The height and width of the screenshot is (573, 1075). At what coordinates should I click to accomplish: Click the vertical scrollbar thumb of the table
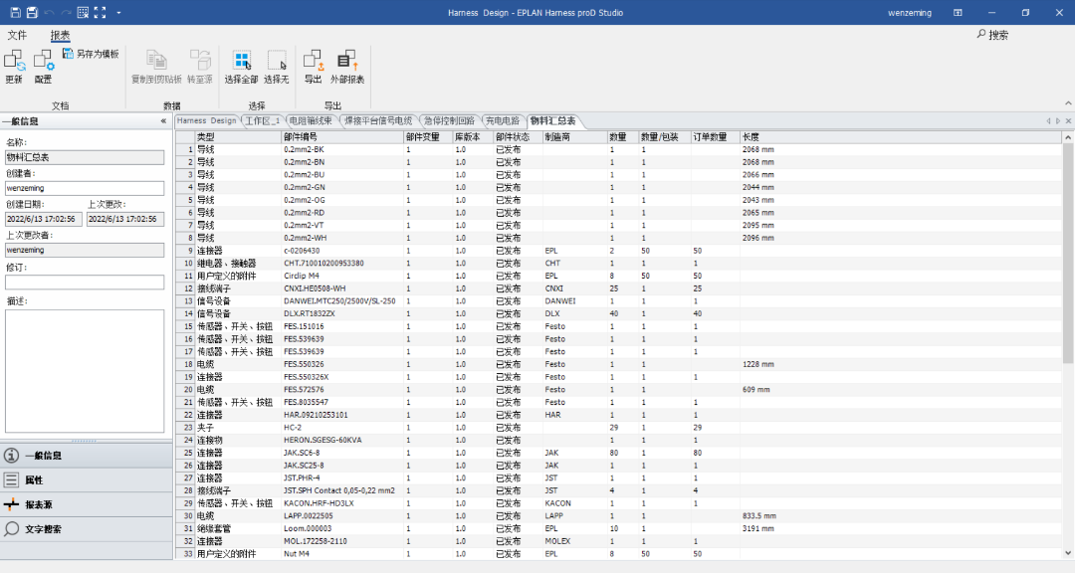(x=1068, y=254)
